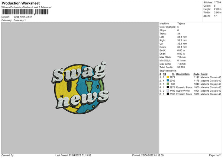Click the Page 1 of 1 footer

click(215, 155)
